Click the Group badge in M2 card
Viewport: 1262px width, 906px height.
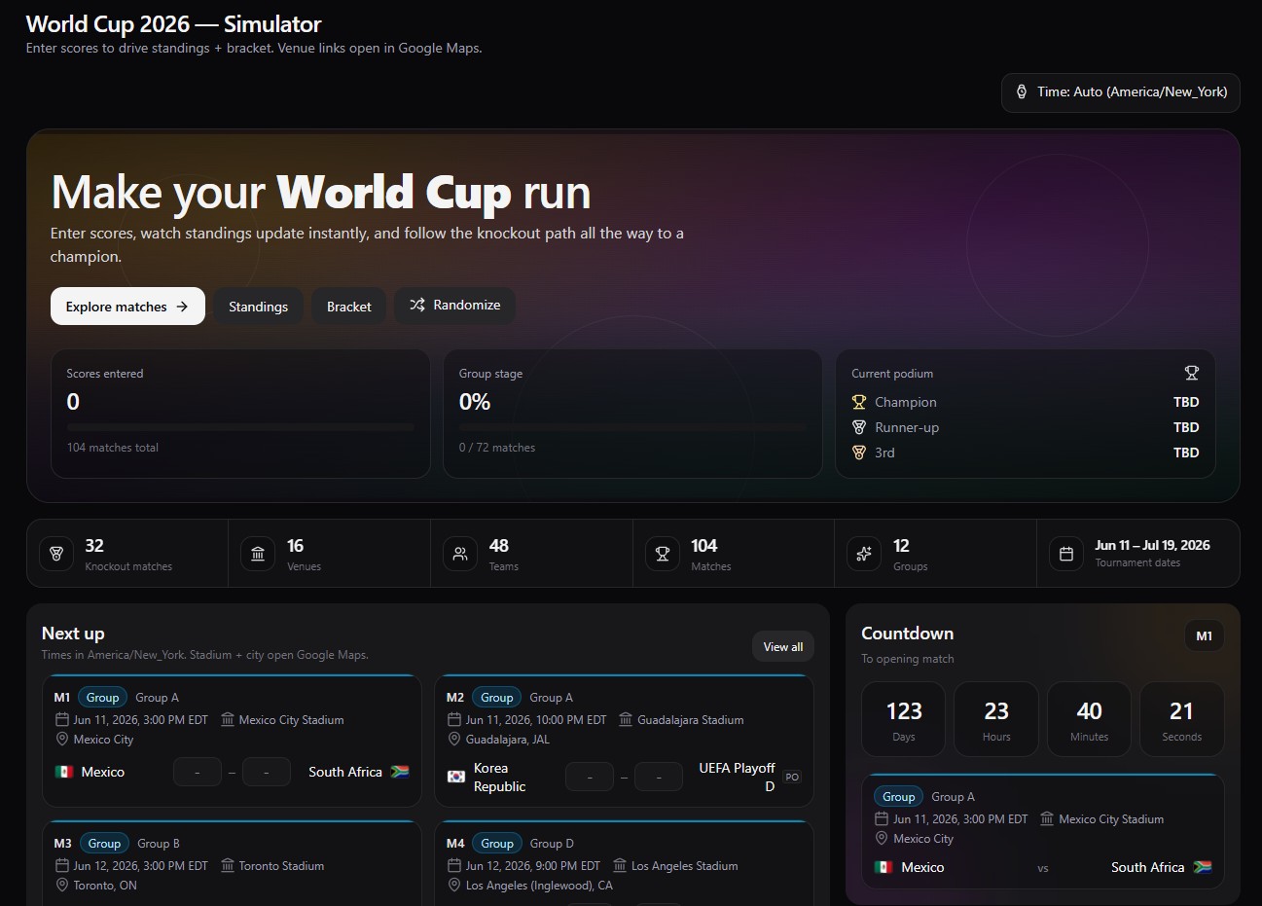click(496, 698)
